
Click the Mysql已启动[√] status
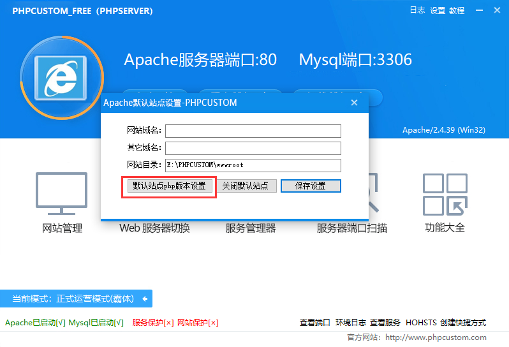click(x=96, y=323)
